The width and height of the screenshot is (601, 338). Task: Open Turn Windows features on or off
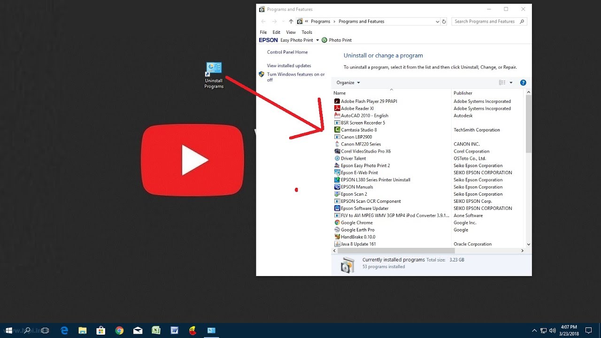point(296,77)
